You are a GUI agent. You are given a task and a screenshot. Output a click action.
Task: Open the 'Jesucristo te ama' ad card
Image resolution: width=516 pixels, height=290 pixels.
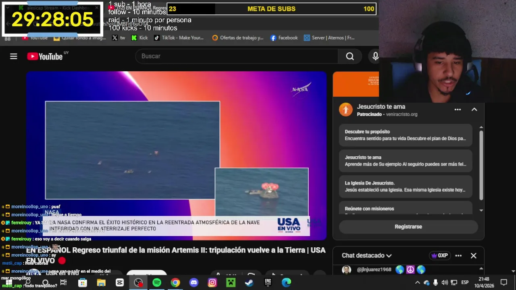click(406, 161)
